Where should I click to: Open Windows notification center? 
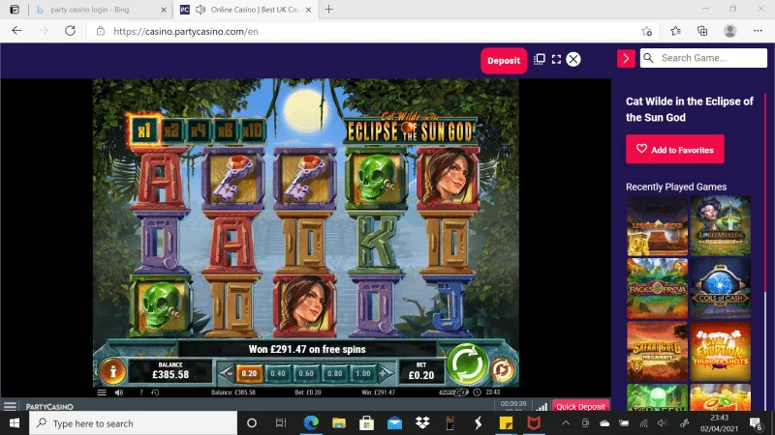point(756,423)
